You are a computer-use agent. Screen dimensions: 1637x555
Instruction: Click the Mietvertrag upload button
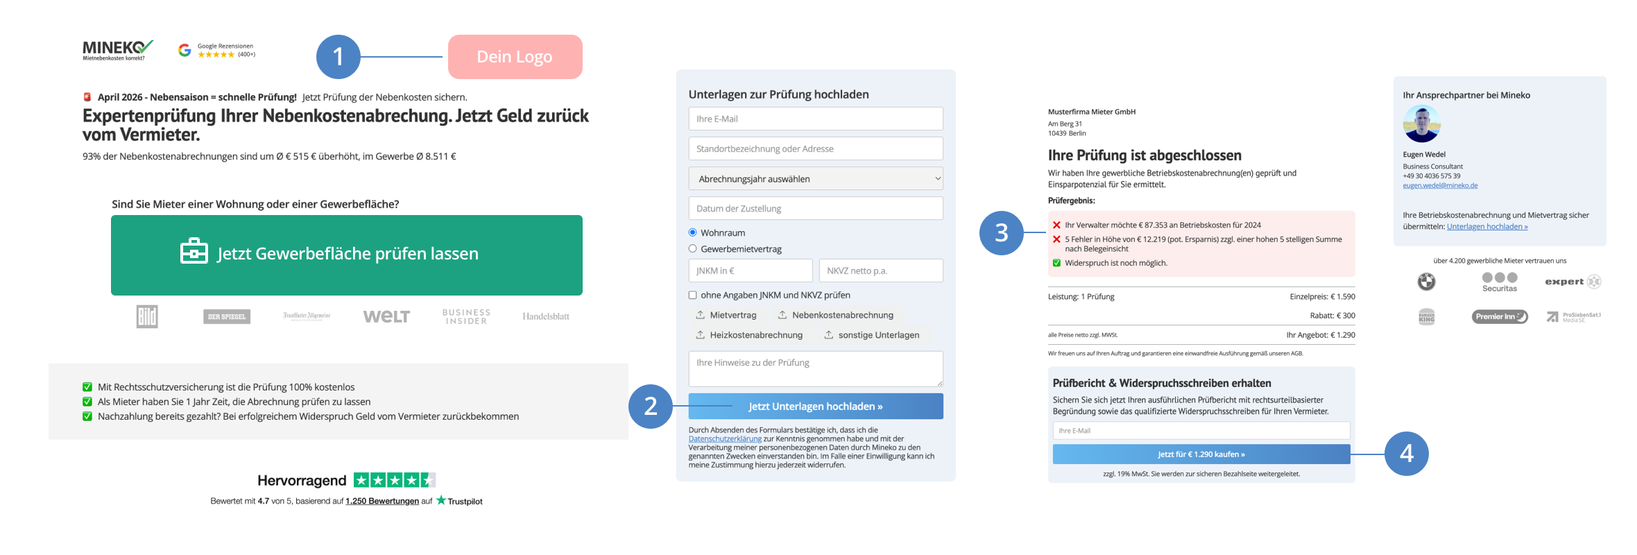[726, 315]
